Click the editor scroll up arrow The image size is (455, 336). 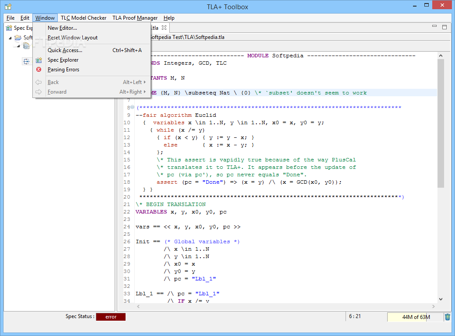click(441, 56)
